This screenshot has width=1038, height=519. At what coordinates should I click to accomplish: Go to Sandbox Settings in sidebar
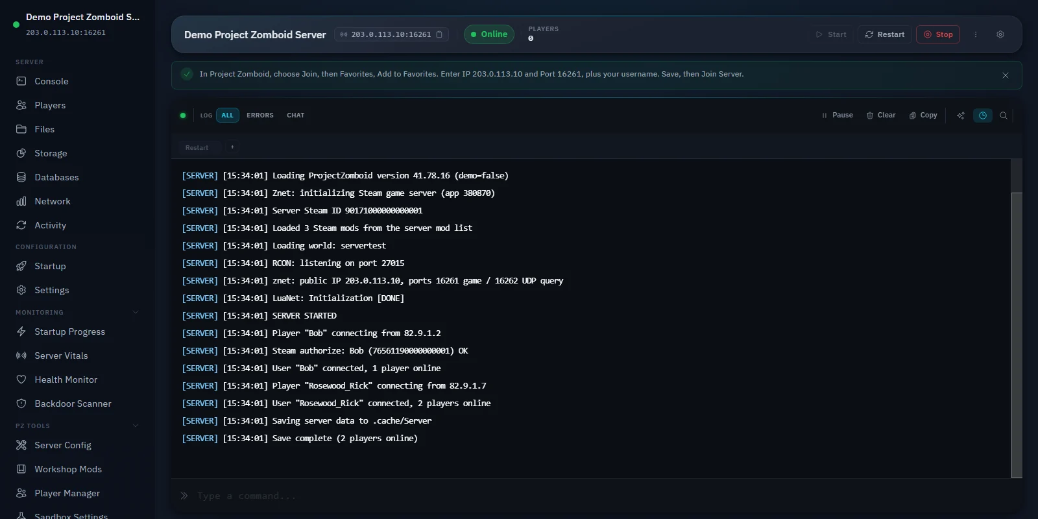tap(71, 516)
